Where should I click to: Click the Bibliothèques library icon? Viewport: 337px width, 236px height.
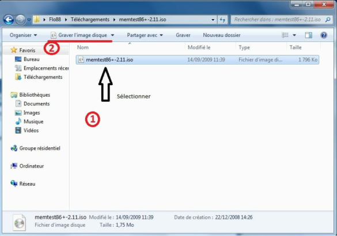pyautogui.click(x=14, y=95)
